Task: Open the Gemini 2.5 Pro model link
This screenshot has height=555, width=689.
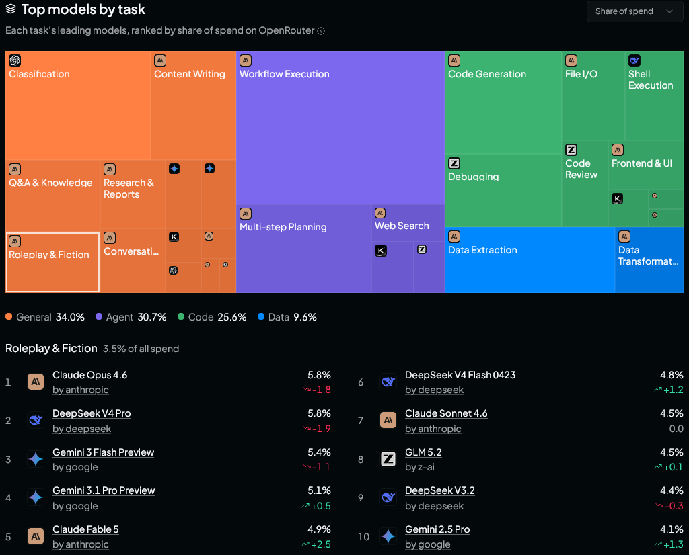Action: point(437,529)
